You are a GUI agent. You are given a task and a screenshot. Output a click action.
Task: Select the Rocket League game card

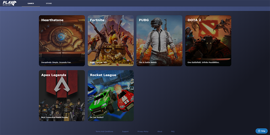click(x=111, y=96)
